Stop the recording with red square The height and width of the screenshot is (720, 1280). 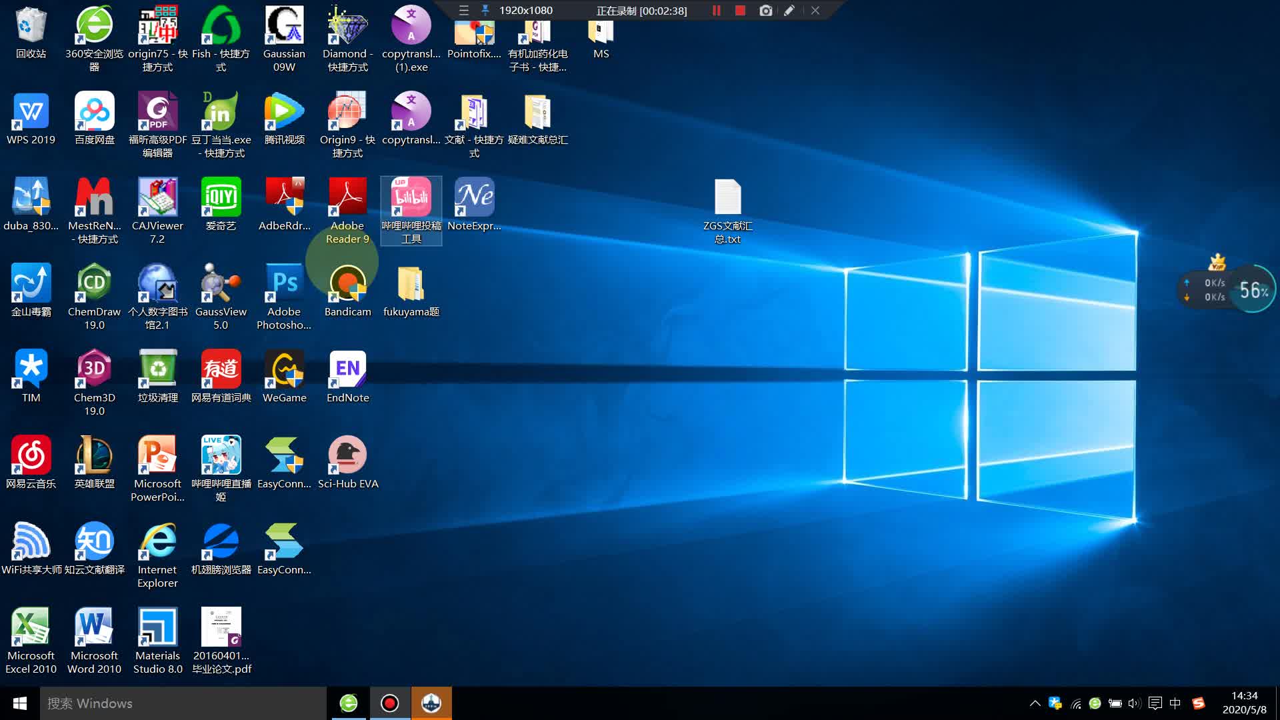click(x=740, y=11)
